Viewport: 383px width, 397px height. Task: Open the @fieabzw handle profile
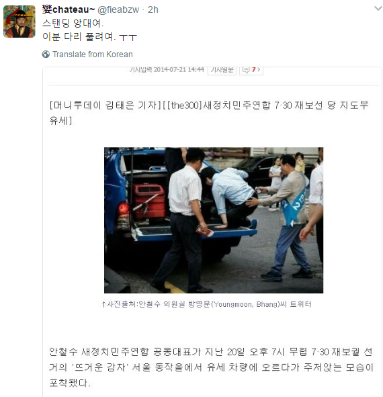(x=118, y=9)
